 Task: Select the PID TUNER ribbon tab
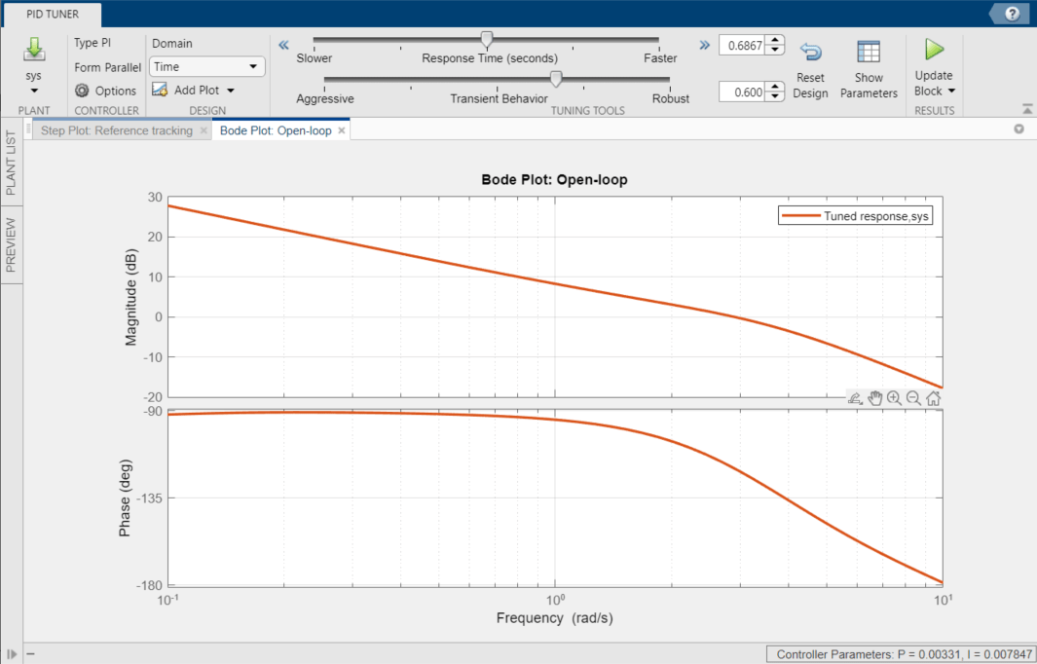click(x=53, y=14)
